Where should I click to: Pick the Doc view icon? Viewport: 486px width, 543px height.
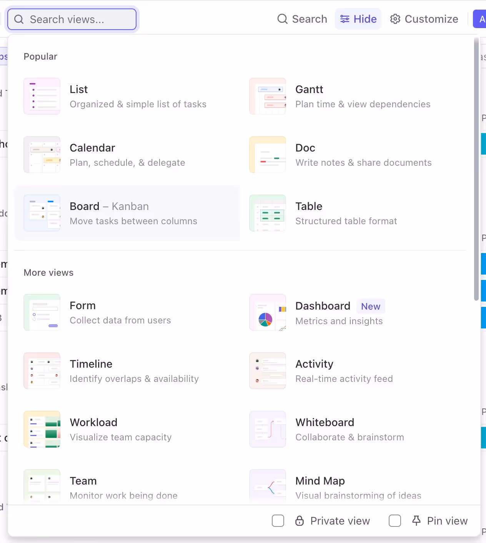[x=268, y=155]
